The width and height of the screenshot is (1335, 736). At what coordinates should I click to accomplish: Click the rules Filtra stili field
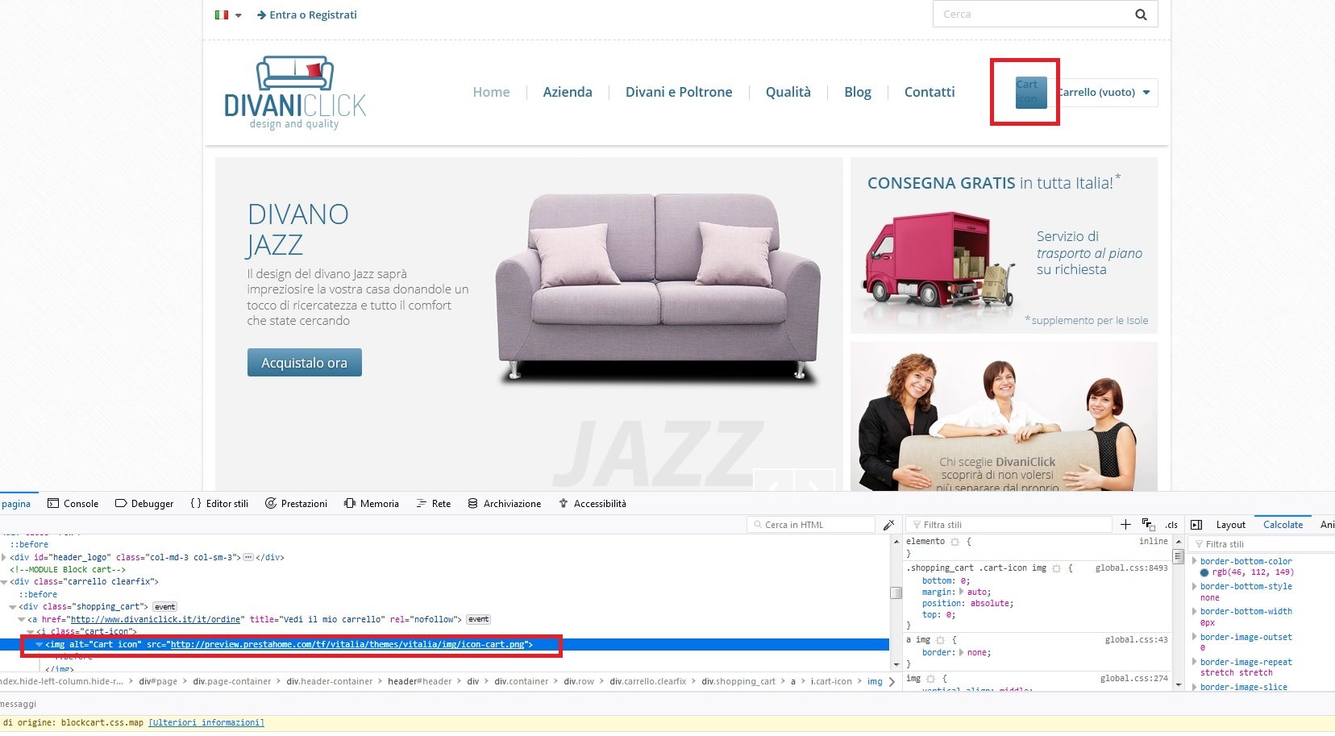click(1009, 525)
